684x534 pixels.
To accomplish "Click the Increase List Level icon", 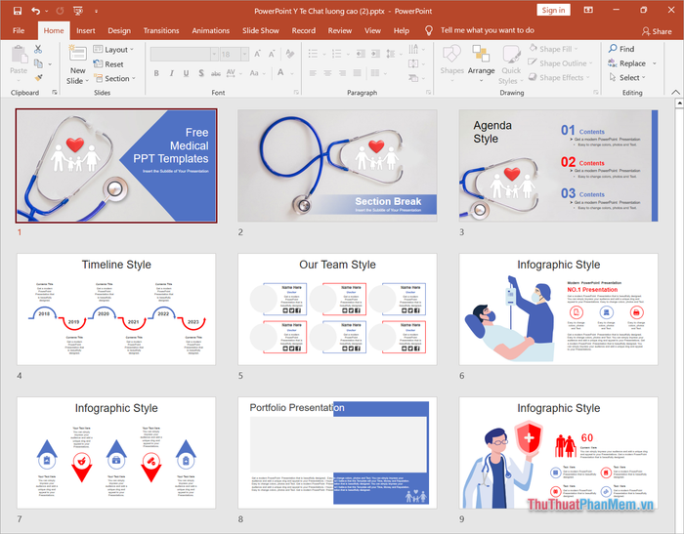I will [x=375, y=54].
